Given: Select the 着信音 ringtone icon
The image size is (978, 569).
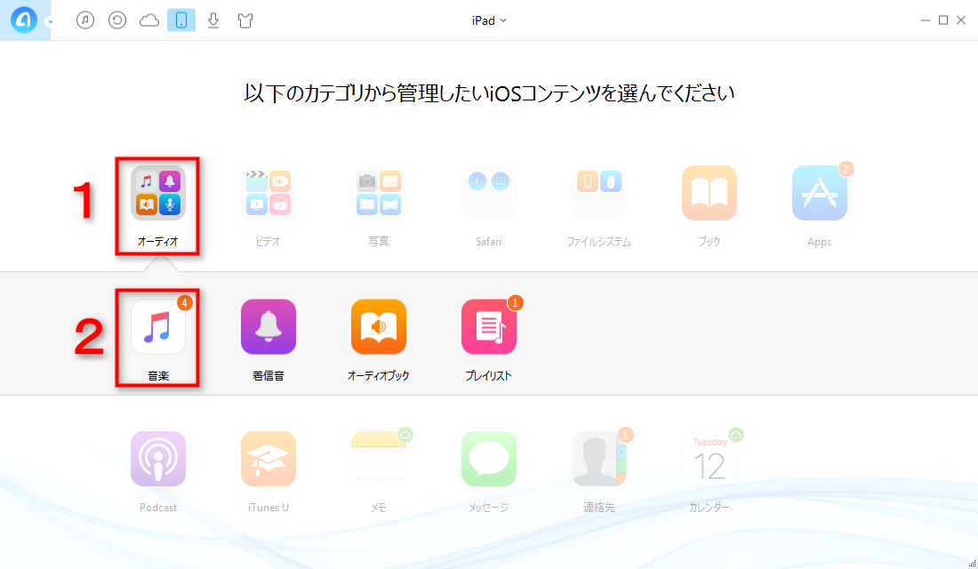Looking at the screenshot, I should [x=269, y=327].
